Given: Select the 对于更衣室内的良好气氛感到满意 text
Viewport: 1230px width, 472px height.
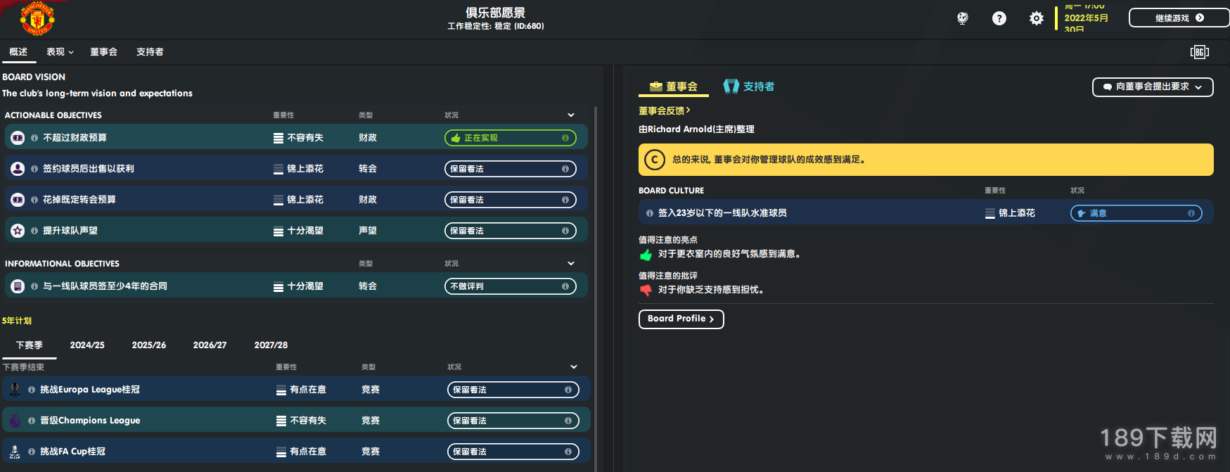Looking at the screenshot, I should click(x=729, y=255).
